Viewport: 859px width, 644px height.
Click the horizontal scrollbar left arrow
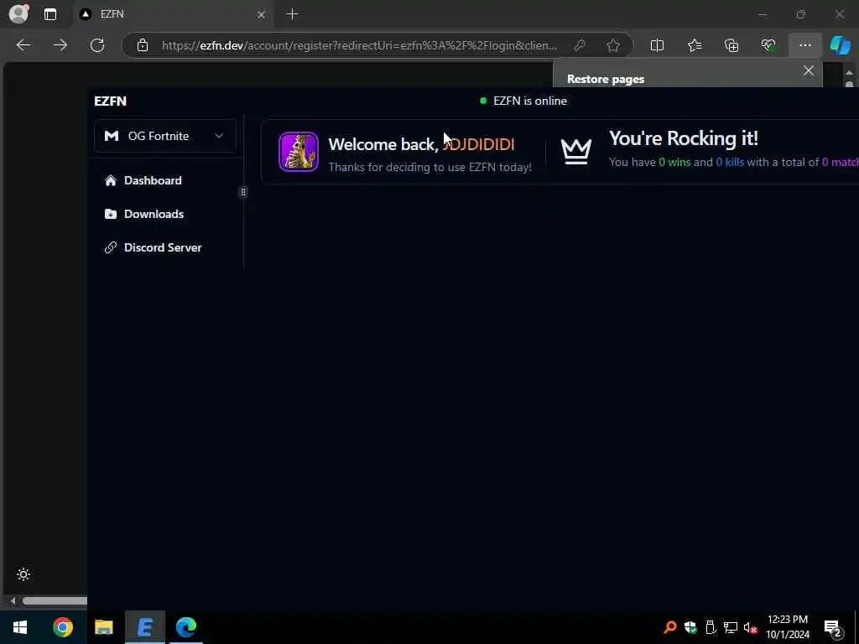(x=12, y=600)
